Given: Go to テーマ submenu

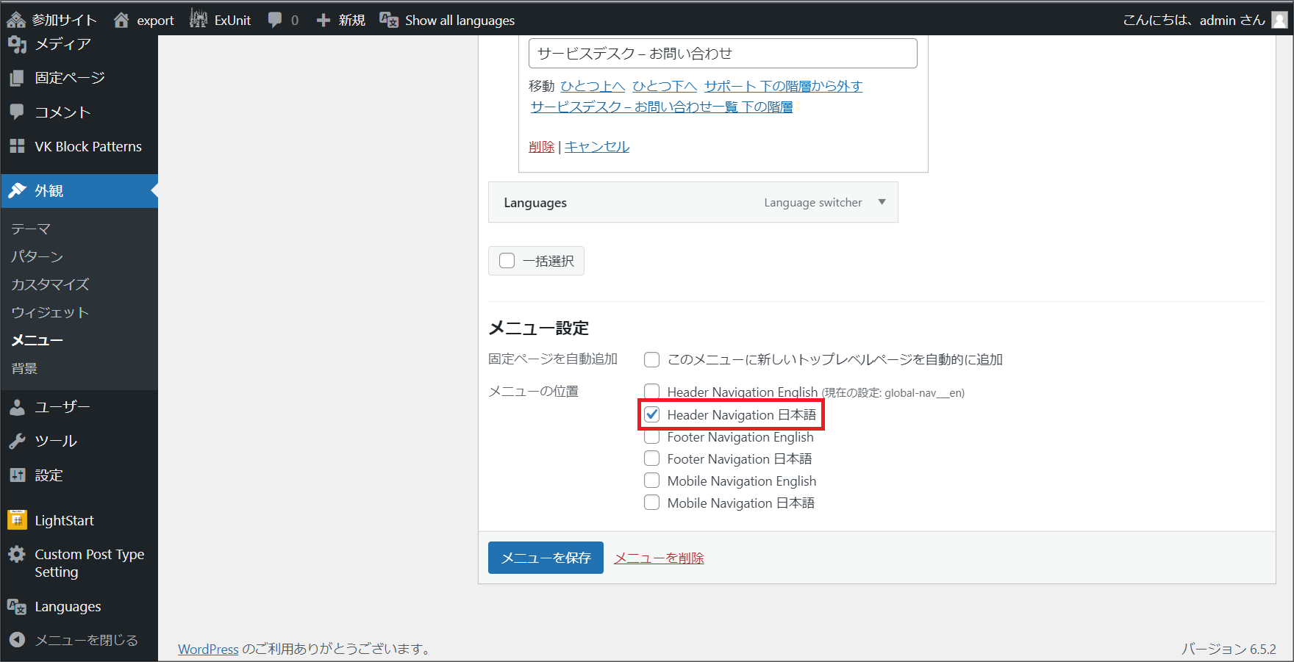Looking at the screenshot, I should click(x=31, y=229).
